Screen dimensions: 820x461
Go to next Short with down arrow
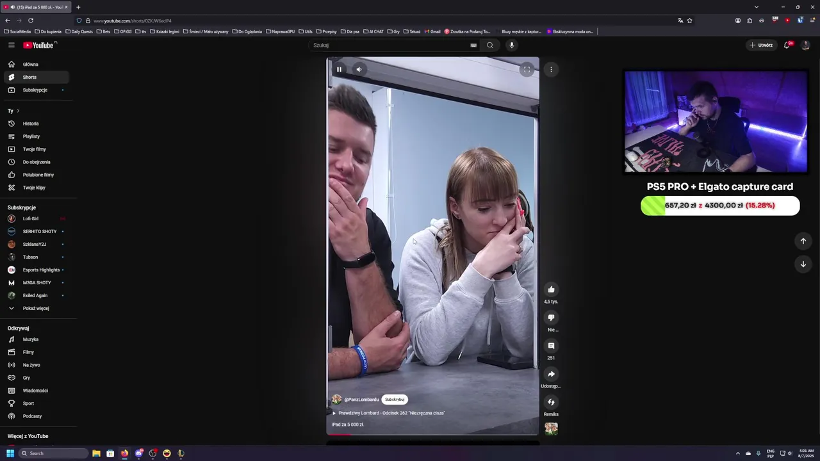(x=803, y=264)
